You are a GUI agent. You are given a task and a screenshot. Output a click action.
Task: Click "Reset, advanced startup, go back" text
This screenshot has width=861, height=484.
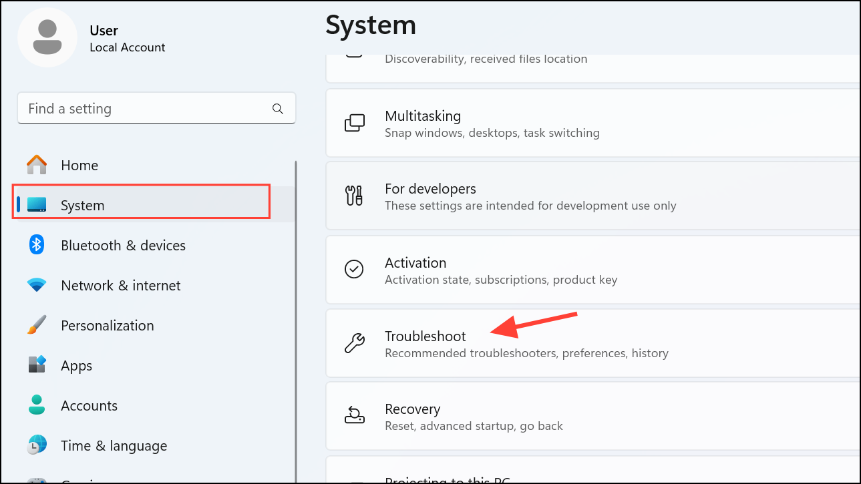click(474, 426)
